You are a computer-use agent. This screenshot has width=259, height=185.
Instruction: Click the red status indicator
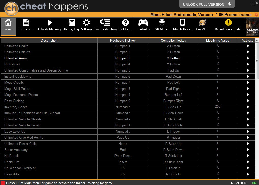point(3,183)
